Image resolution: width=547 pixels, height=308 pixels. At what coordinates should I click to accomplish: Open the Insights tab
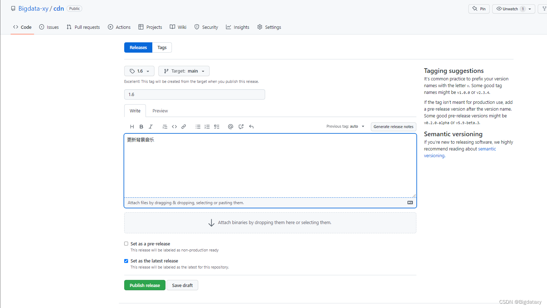coord(237,27)
